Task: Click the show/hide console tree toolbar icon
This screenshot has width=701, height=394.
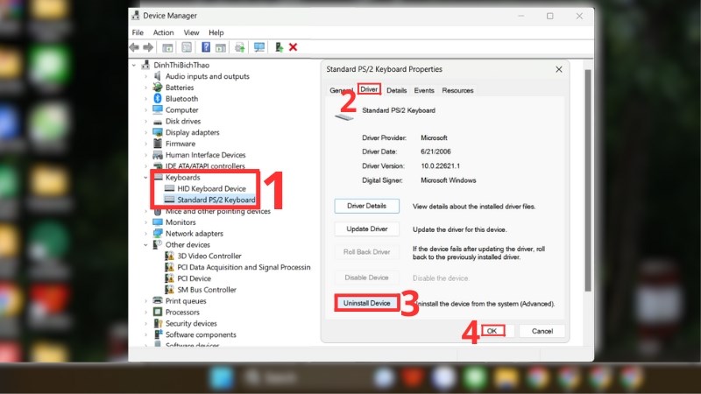Action: pos(169,47)
